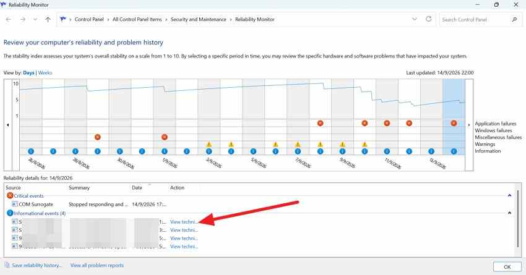Image resolution: width=526 pixels, height=275 pixels.
Task: Select the information icon on 13/9/2026
Action: coord(431,151)
